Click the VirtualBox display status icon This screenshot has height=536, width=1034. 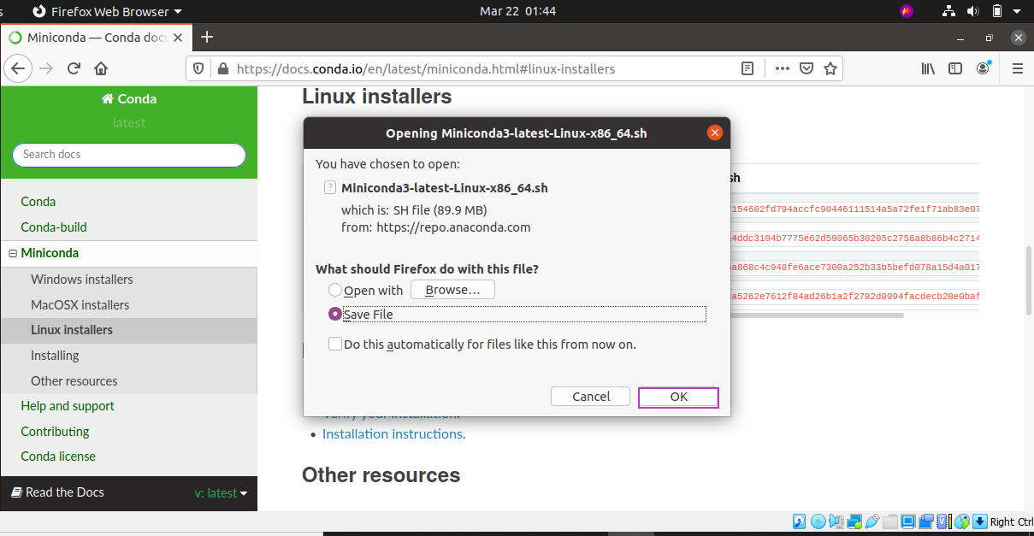[907, 521]
